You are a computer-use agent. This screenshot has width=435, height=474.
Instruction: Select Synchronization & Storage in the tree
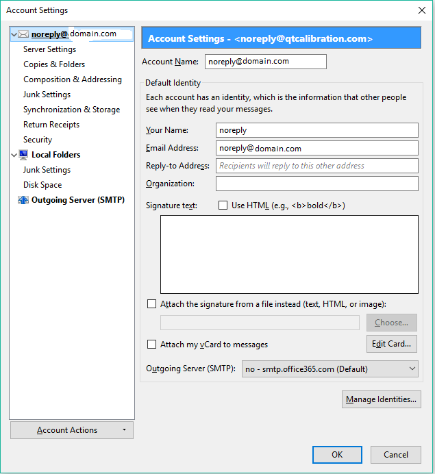point(71,110)
